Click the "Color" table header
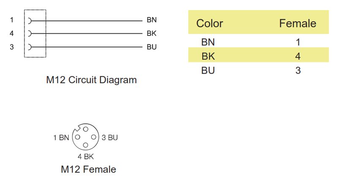Viewport: 338px width, 185px height. pyautogui.click(x=210, y=23)
